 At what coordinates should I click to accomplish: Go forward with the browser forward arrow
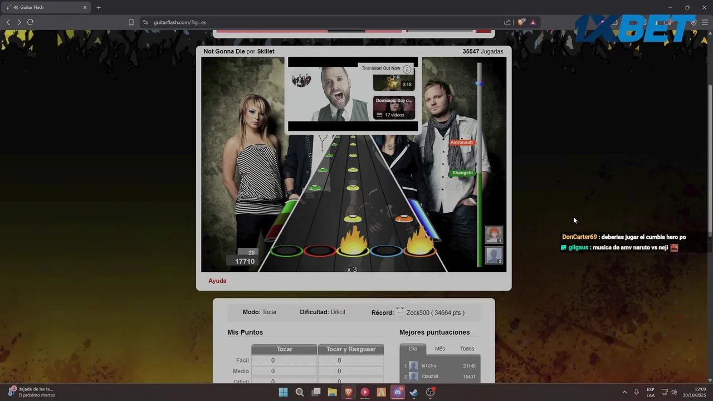(19, 22)
